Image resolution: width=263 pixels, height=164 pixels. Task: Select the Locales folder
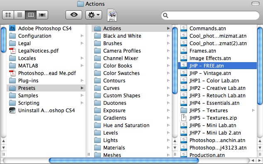[46, 58]
